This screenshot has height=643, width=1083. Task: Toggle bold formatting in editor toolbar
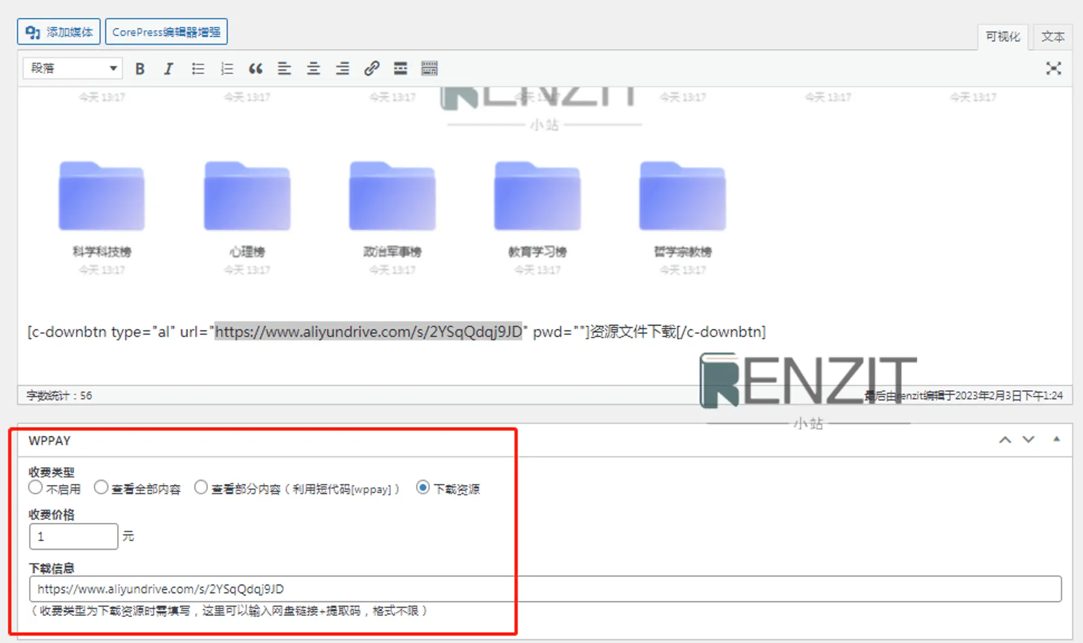140,69
